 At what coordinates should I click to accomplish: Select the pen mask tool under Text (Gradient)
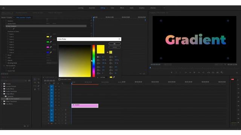pyautogui.click(x=14, y=68)
